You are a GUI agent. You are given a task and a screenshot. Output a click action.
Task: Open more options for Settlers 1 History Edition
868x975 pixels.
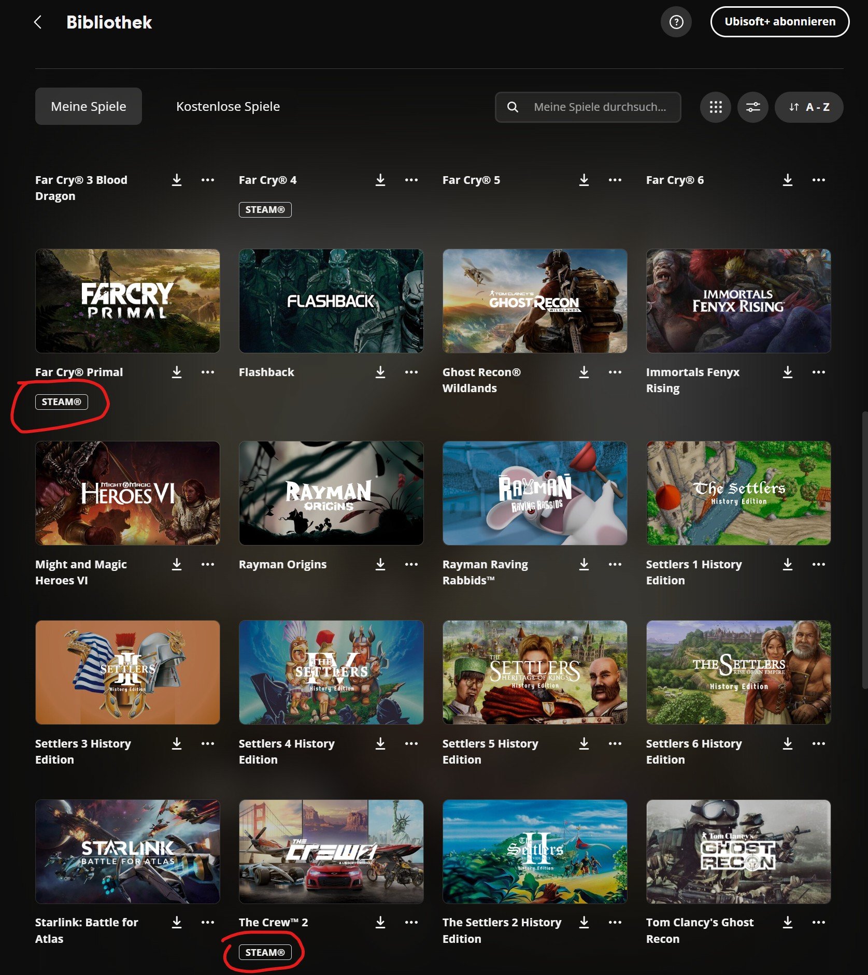(819, 564)
